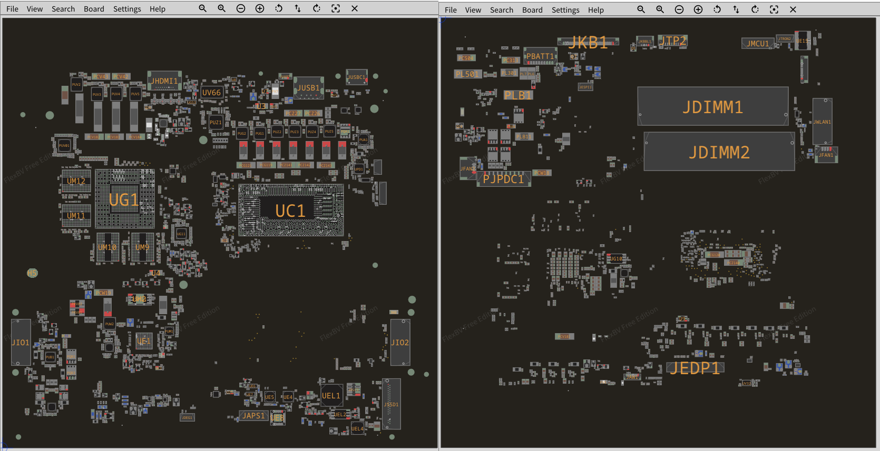The height and width of the screenshot is (451, 880).
Task: Open the Settings menu in right window
Action: pos(565,10)
